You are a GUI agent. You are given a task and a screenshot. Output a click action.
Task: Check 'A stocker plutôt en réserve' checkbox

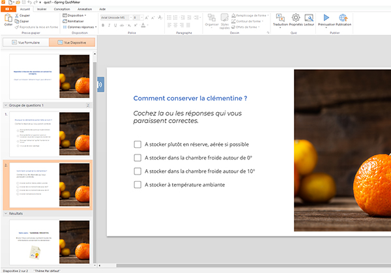(137, 145)
